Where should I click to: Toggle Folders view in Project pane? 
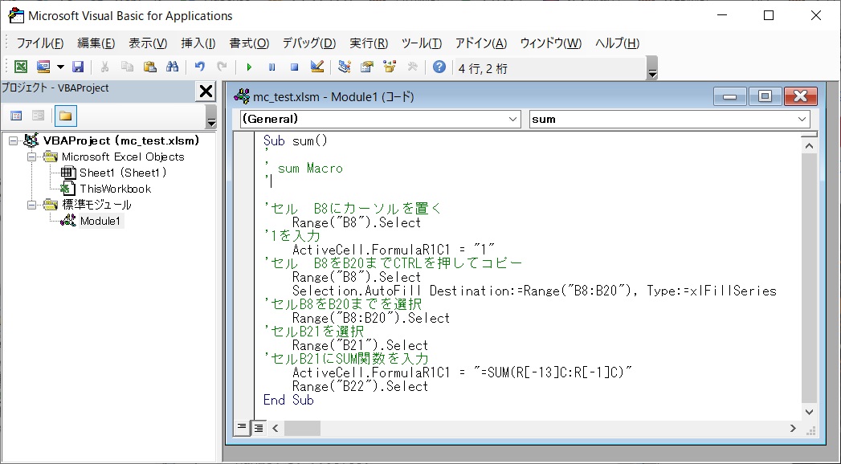click(x=65, y=116)
